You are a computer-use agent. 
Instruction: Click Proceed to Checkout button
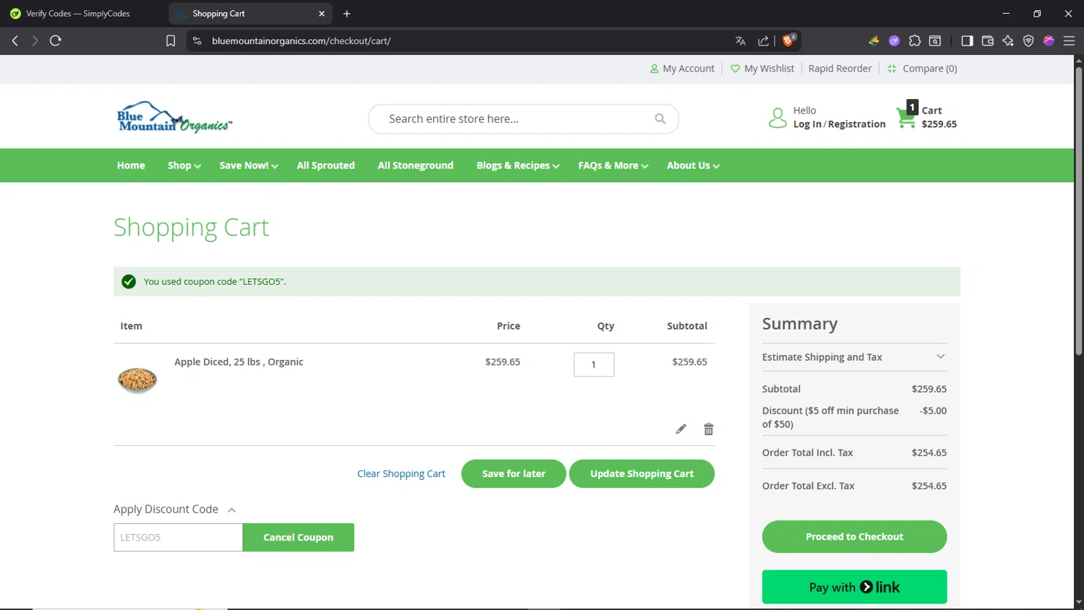click(854, 537)
